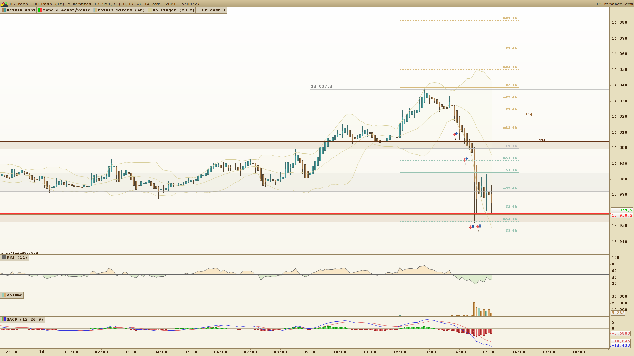Screen dimensions: 634x356
Task: Select the Points pivots (4h) indicator label
Action: [121, 10]
